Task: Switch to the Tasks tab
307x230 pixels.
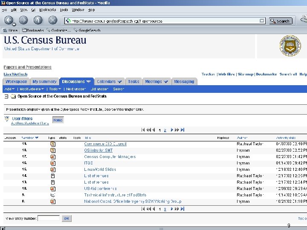Action: tap(133, 81)
